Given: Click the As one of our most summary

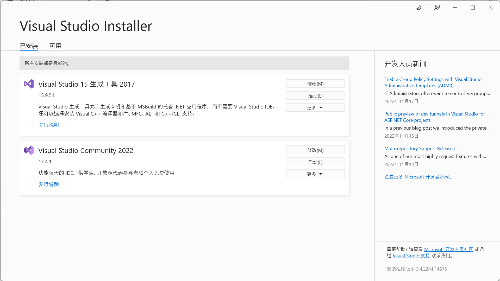Looking at the screenshot, I should pos(435,156).
